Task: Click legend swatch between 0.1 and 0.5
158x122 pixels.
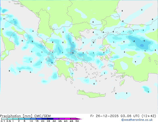Action: point(4,119)
